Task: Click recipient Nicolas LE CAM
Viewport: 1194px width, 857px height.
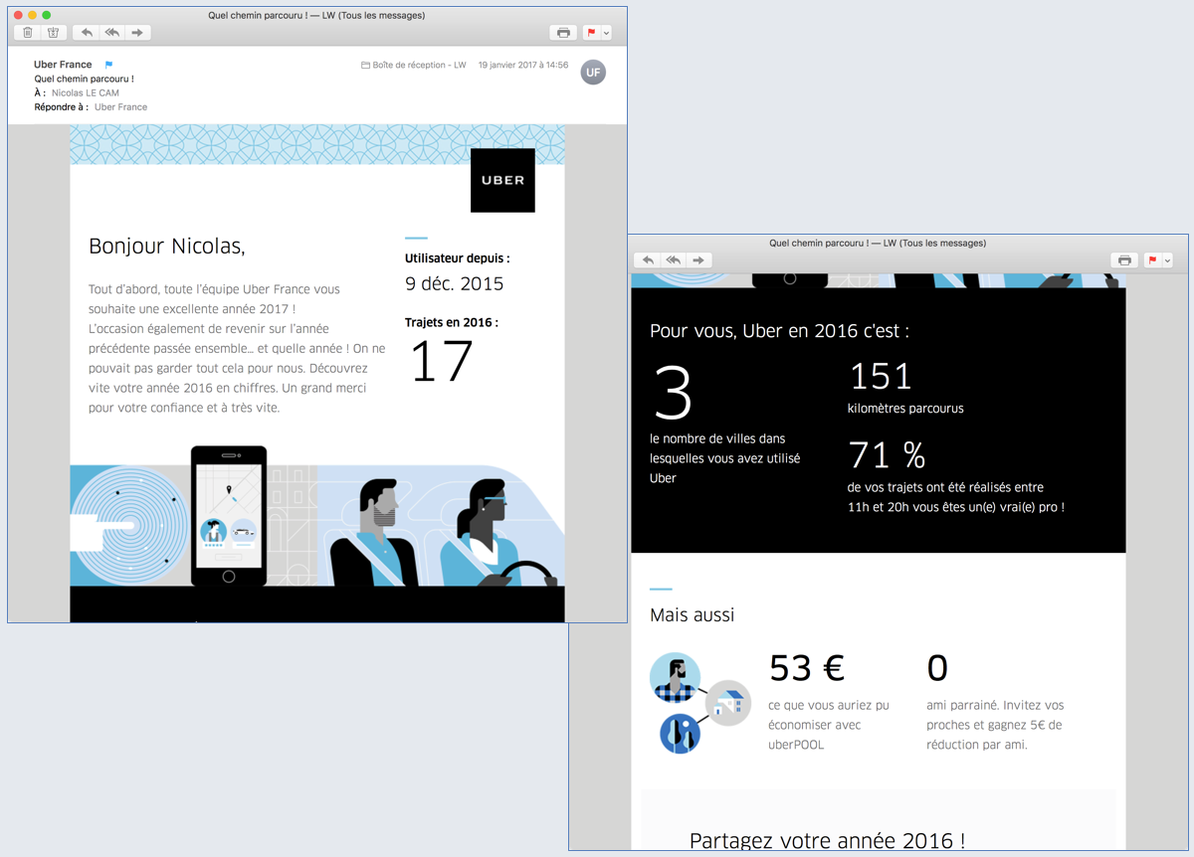Action: tap(86, 93)
